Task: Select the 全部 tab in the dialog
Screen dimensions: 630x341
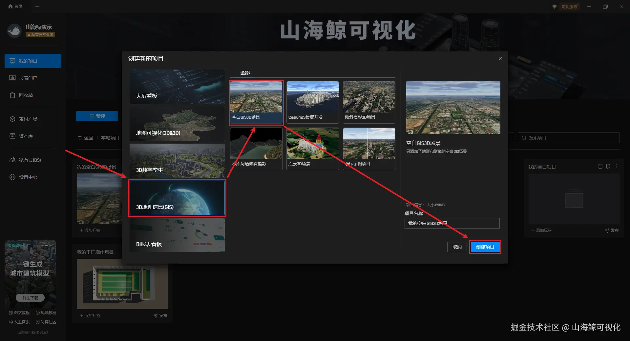Action: click(245, 73)
